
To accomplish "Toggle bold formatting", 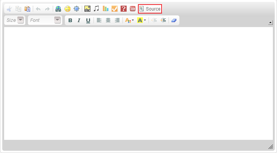I will point(70,20).
